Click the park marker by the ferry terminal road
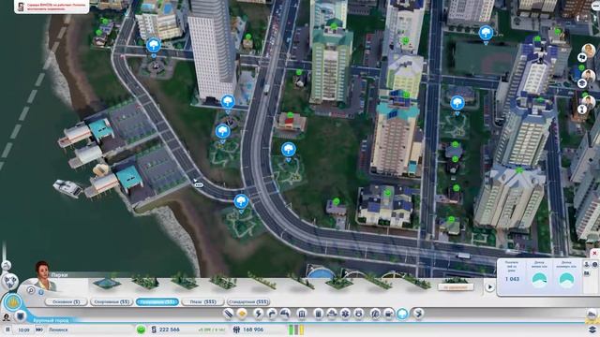The width and height of the screenshot is (600, 337). 241,201
